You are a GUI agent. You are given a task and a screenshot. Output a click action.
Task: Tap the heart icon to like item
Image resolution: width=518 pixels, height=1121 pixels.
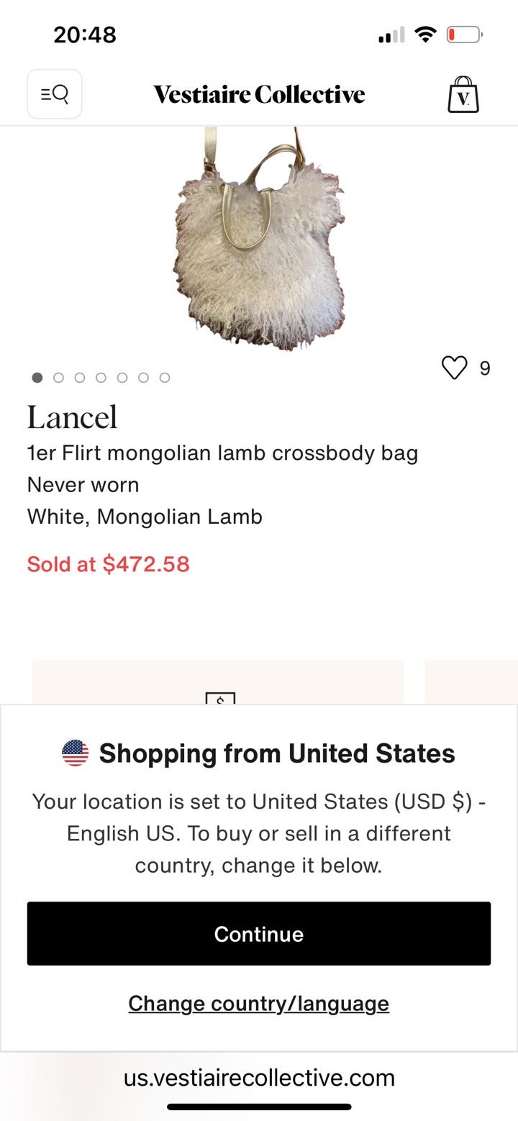[x=454, y=368]
